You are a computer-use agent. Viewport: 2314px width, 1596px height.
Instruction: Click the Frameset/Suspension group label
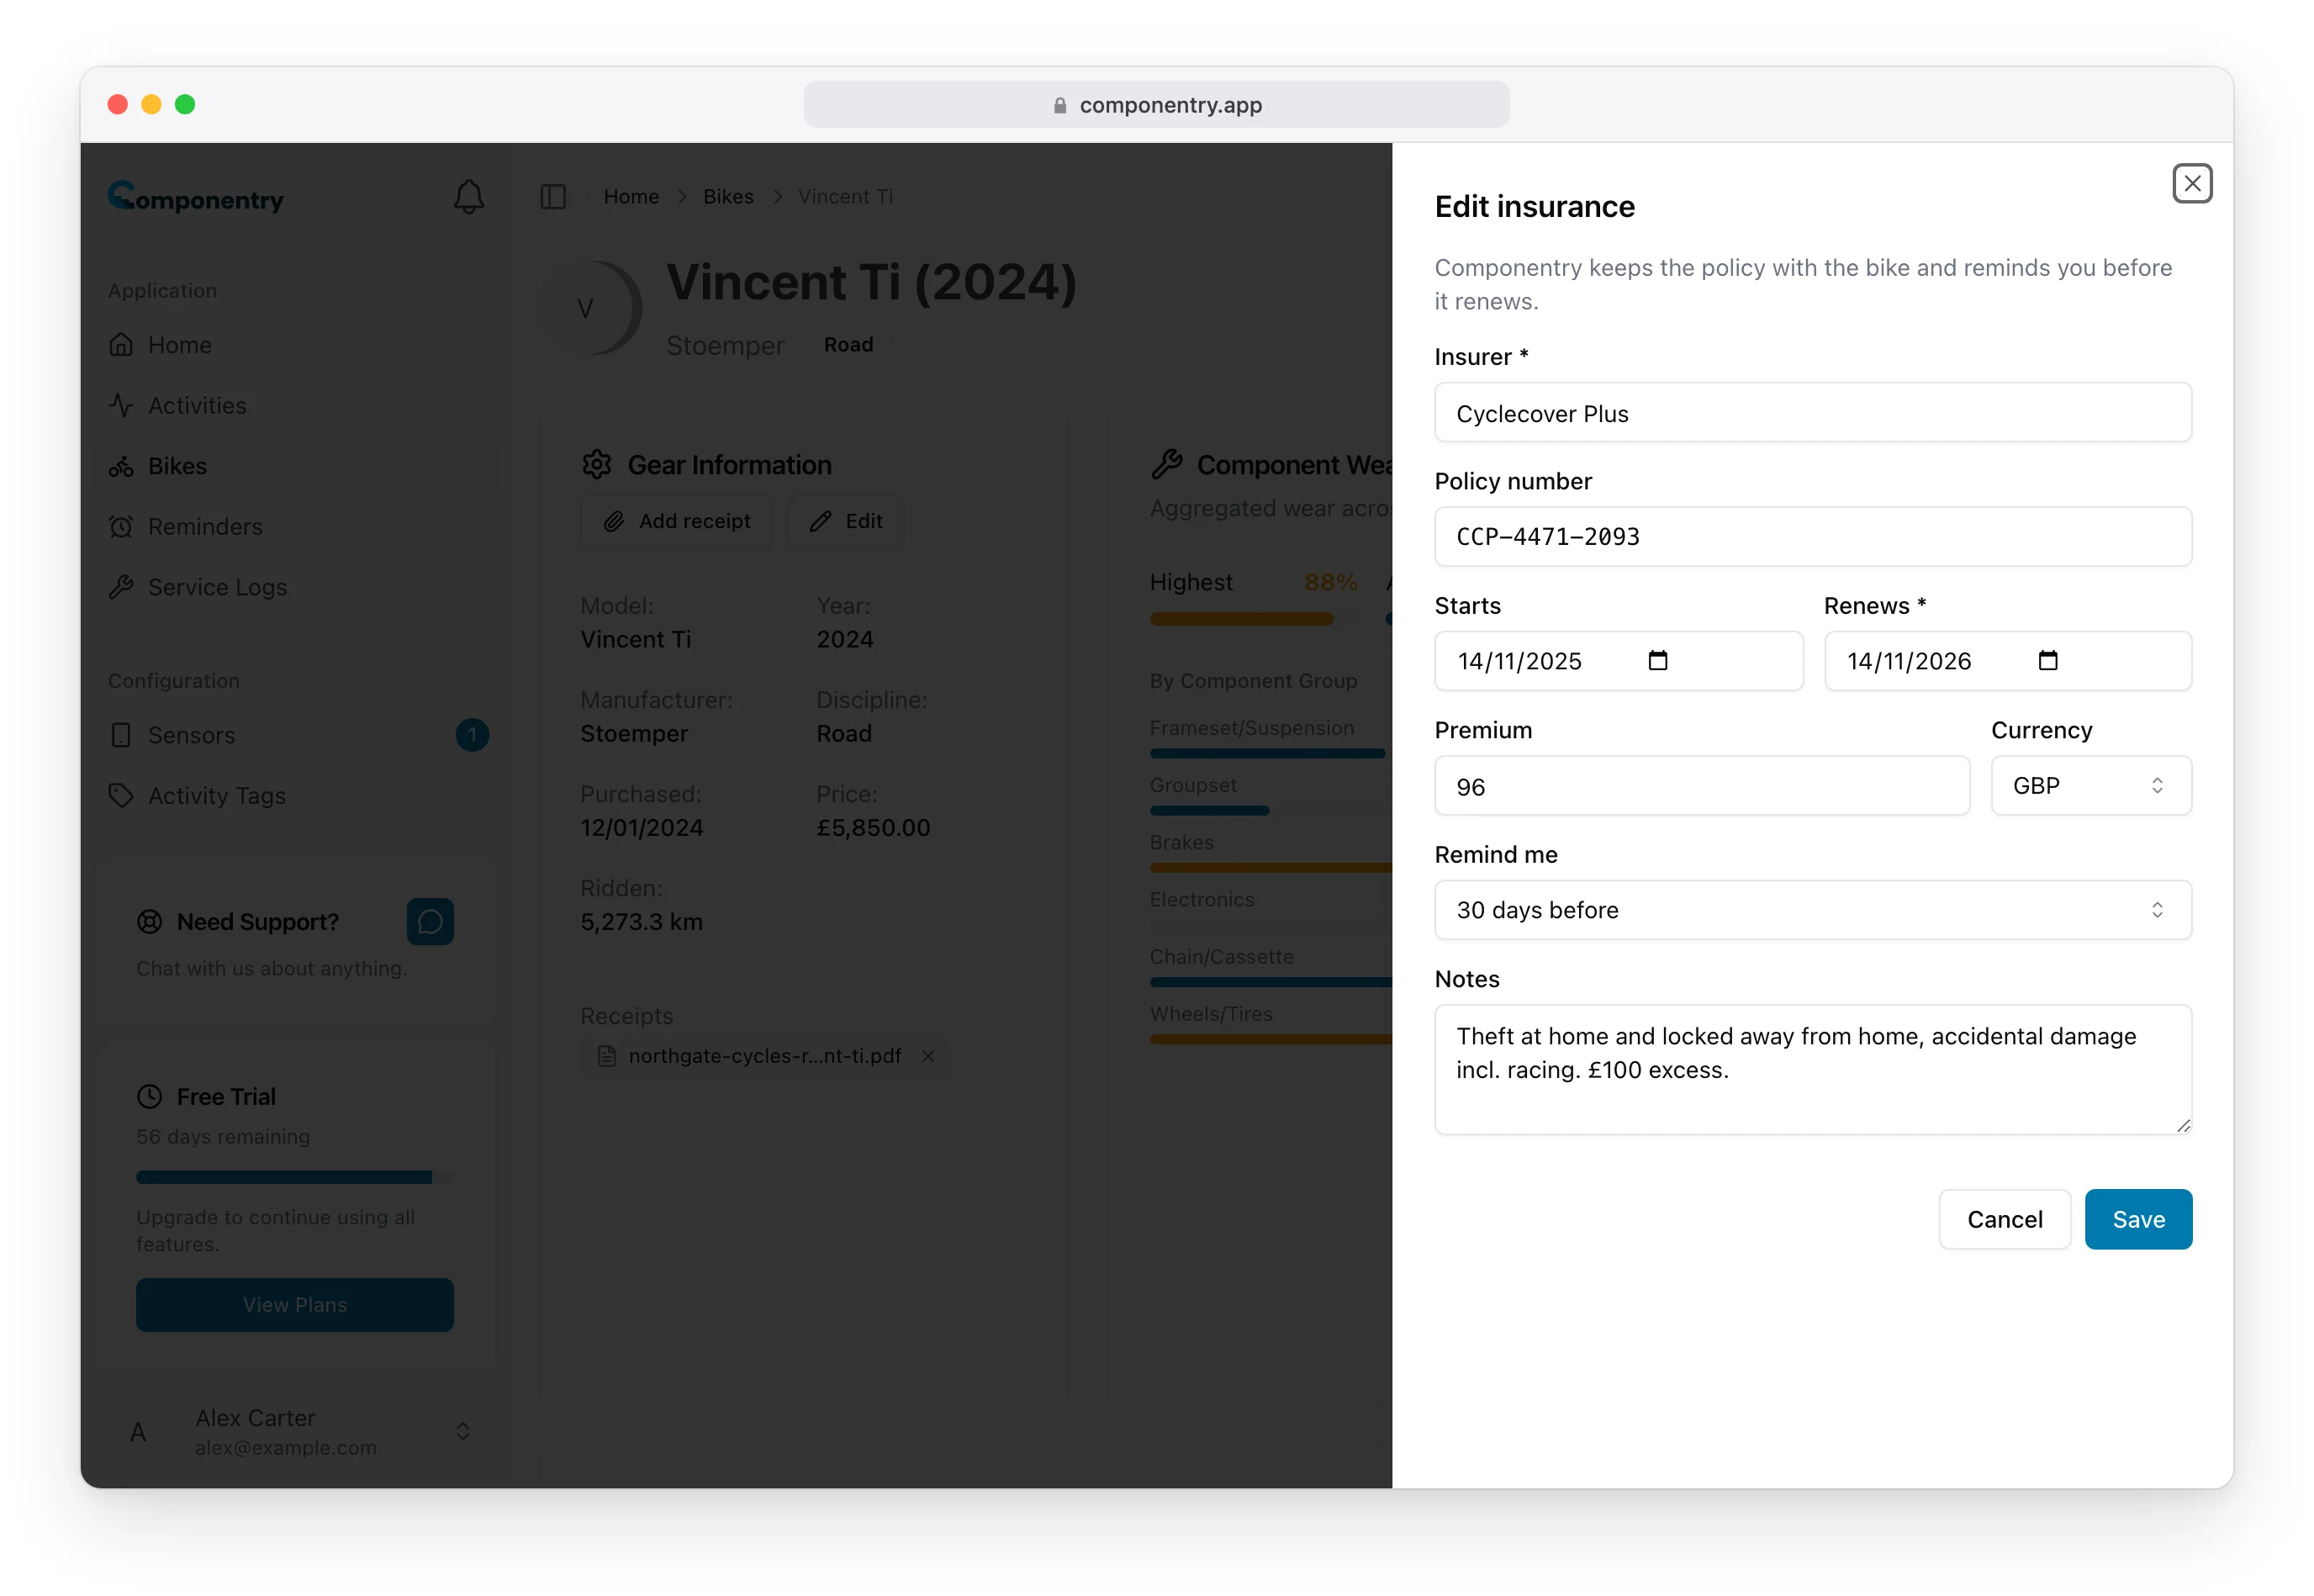pyautogui.click(x=1251, y=728)
